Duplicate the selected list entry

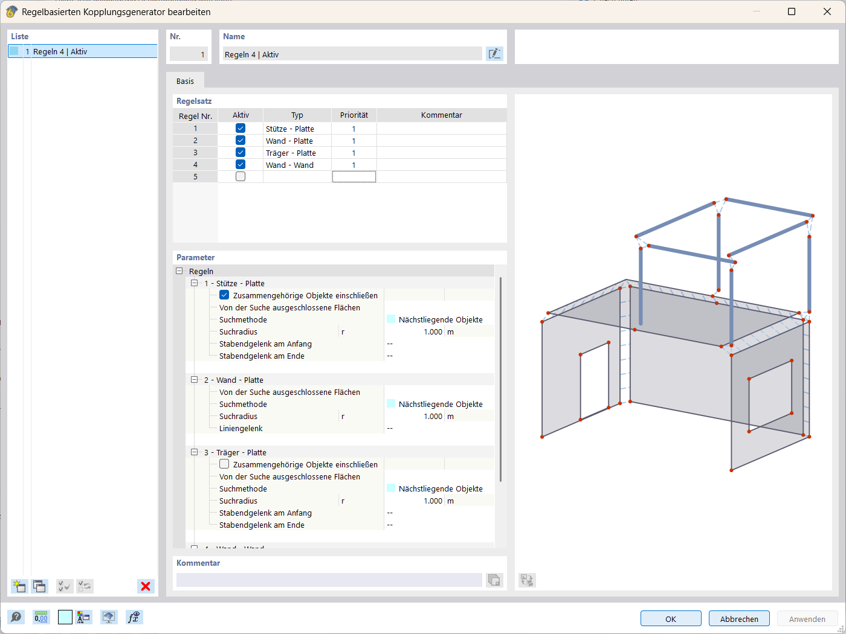point(40,586)
